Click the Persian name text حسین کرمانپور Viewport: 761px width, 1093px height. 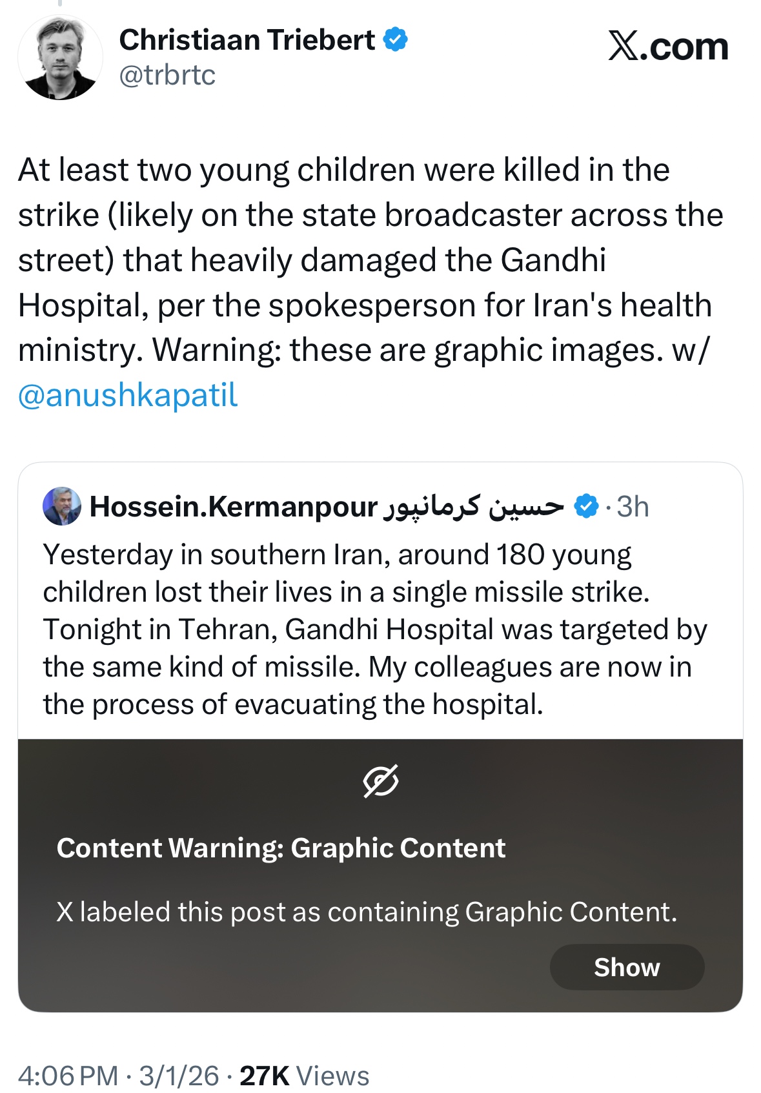474,507
